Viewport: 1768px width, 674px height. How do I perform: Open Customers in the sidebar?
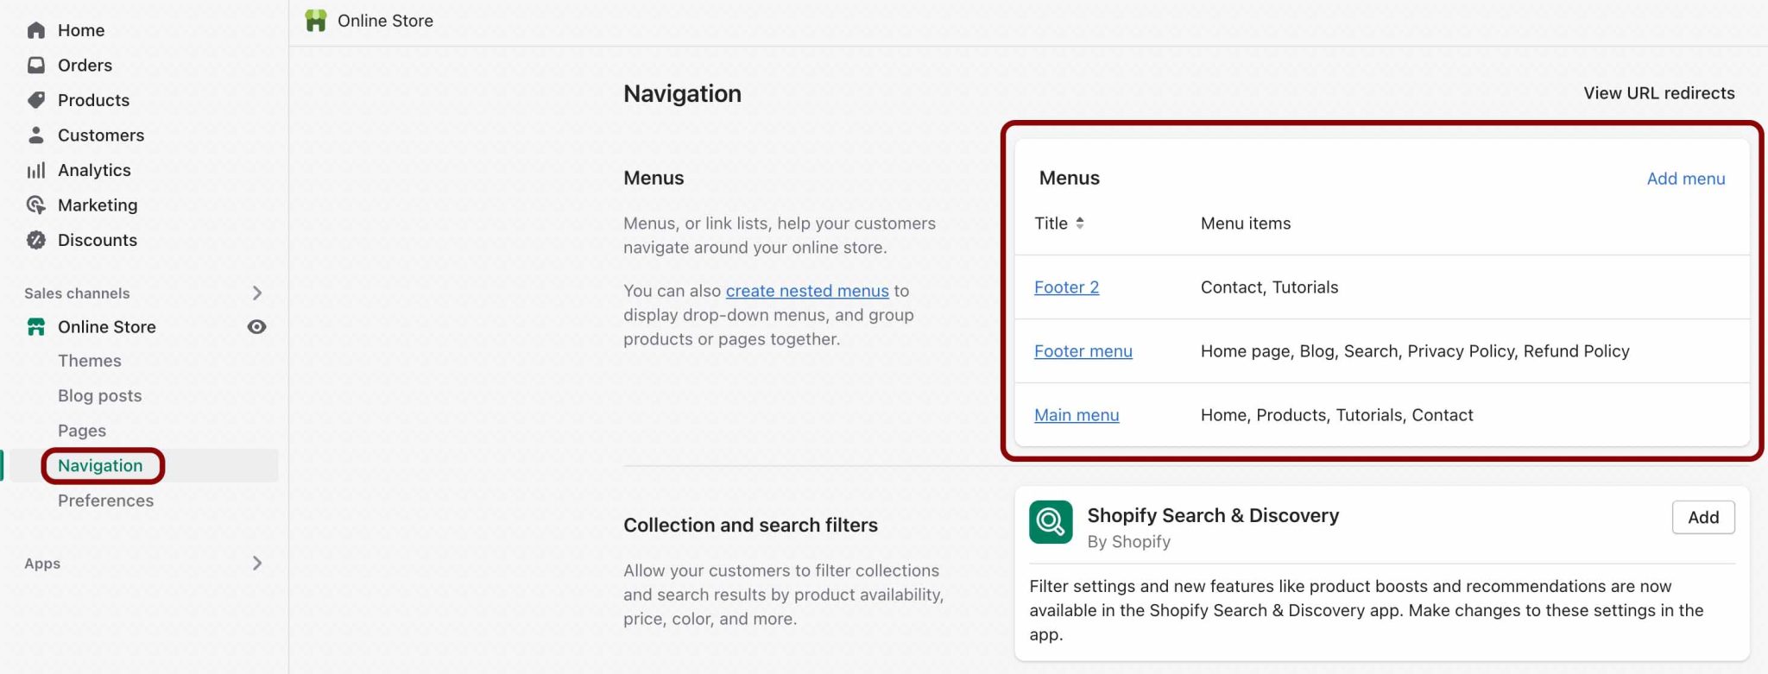coord(101,135)
